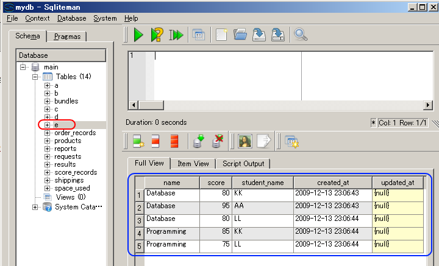Click score cell 95 for AA
This screenshot has height=266, width=439.
pos(216,208)
